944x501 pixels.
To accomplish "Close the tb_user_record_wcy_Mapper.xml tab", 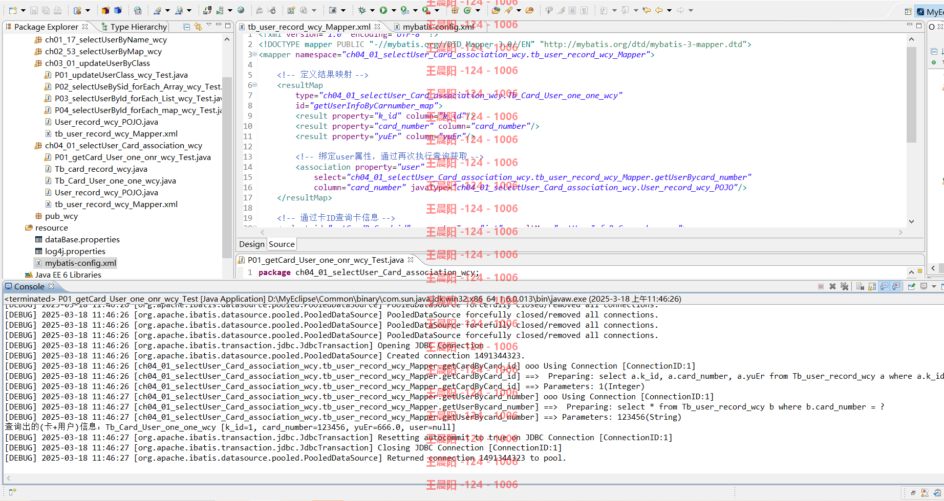I will click(377, 27).
